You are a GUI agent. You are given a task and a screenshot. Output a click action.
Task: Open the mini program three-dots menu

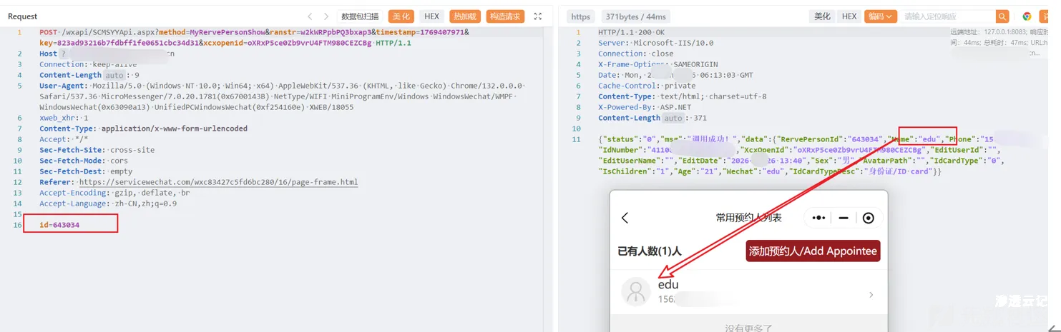(x=819, y=218)
